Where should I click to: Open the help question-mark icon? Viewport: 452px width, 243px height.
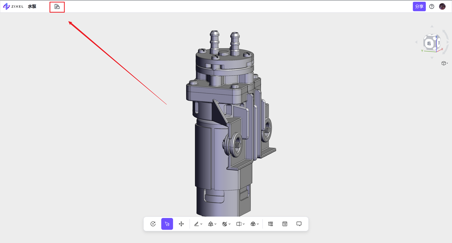(432, 6)
